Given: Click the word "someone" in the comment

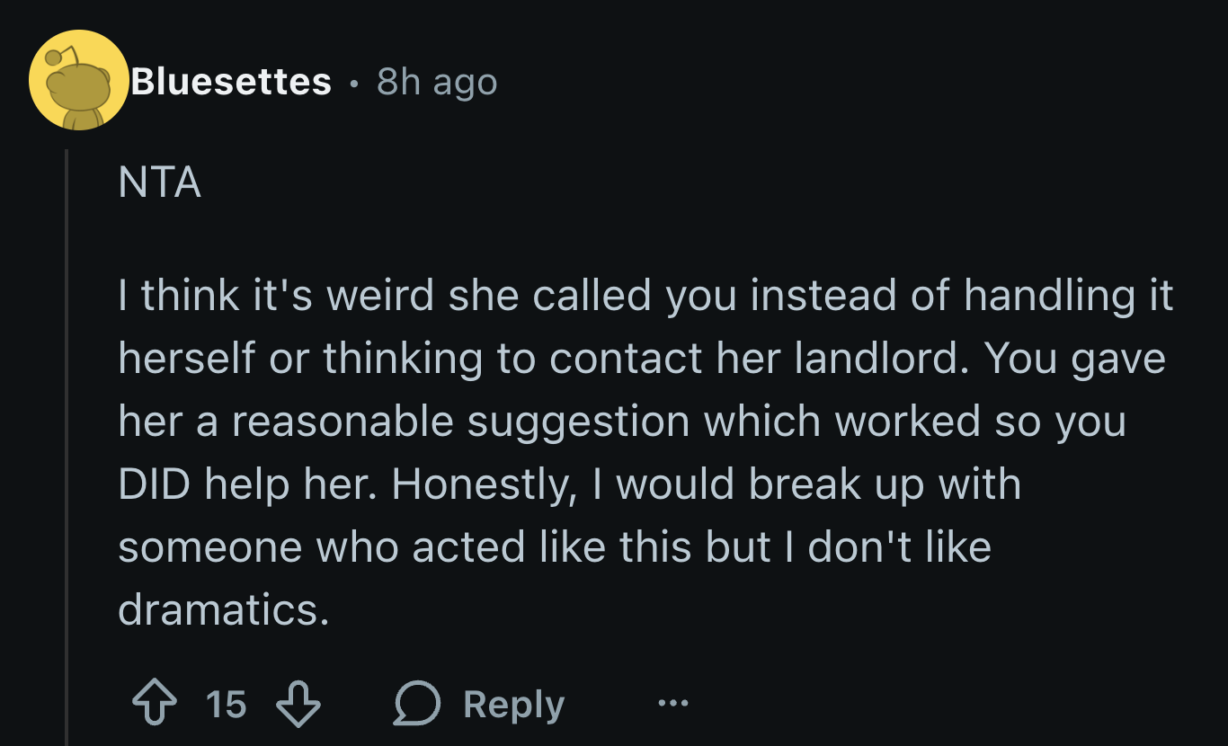Looking at the screenshot, I should click(x=207, y=547).
